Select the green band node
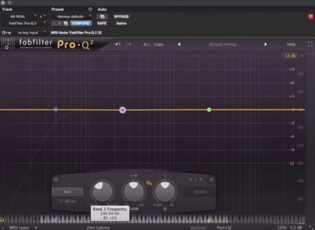The height and width of the screenshot is (230, 315). pyautogui.click(x=209, y=110)
